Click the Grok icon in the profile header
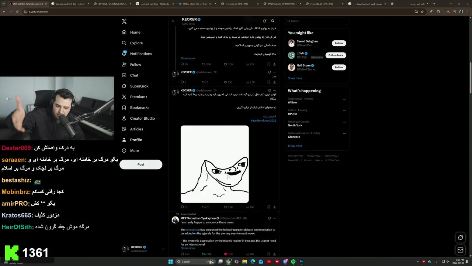472x266 pixels. [x=265, y=21]
